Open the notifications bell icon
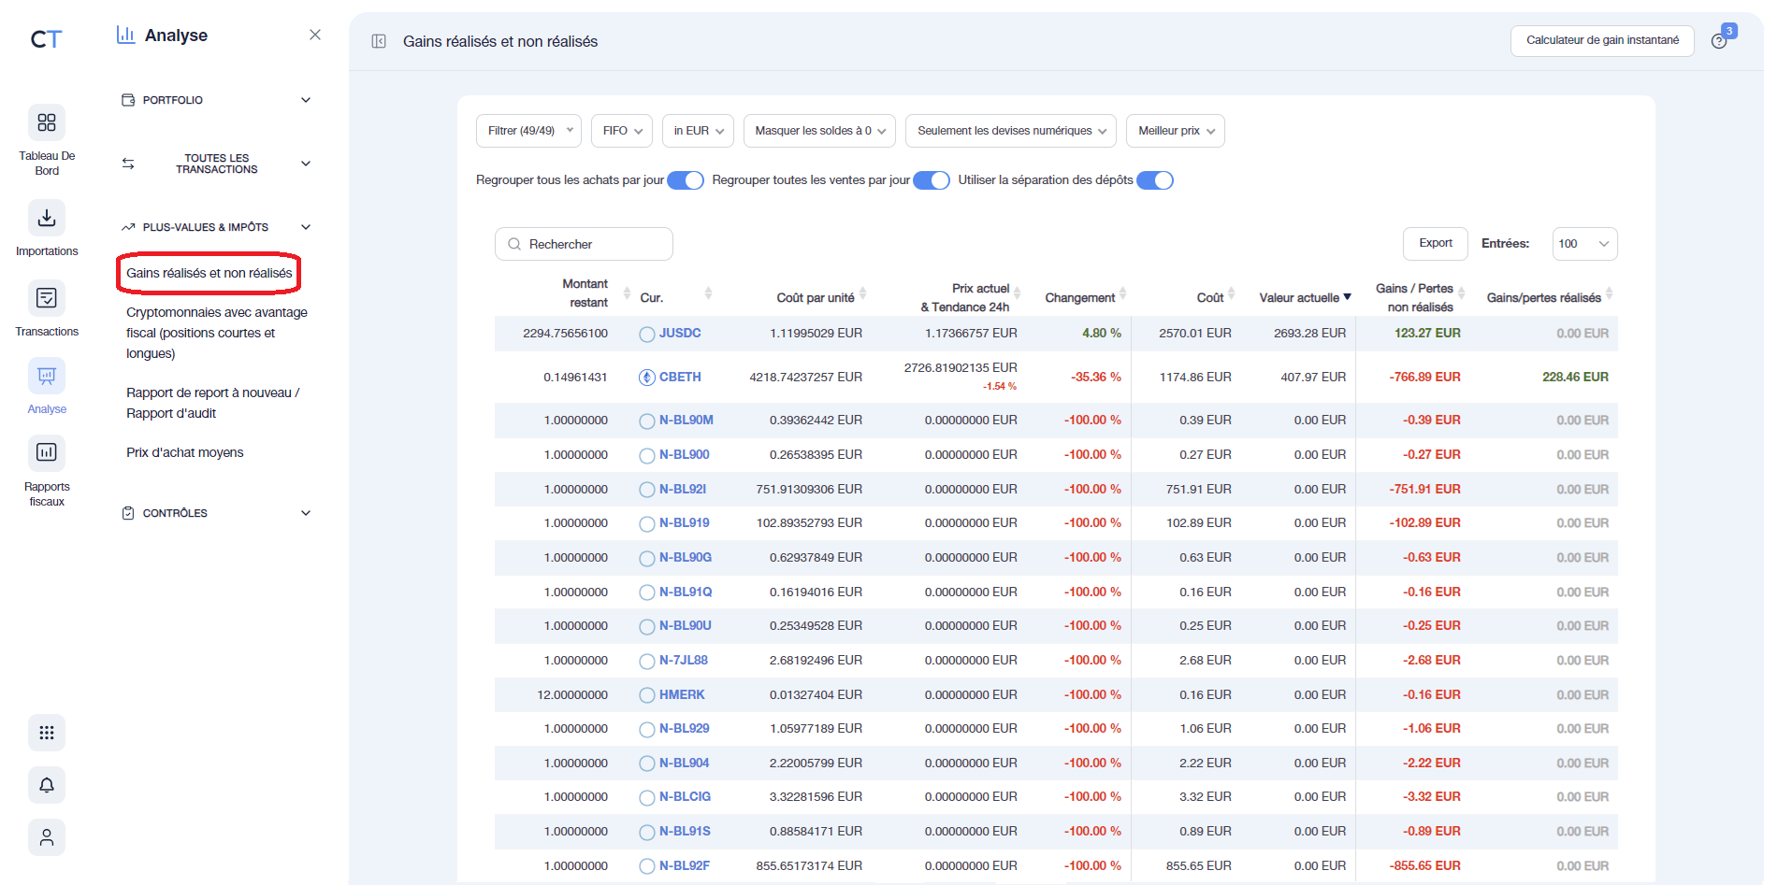This screenshot has height=885, width=1777. (x=46, y=785)
